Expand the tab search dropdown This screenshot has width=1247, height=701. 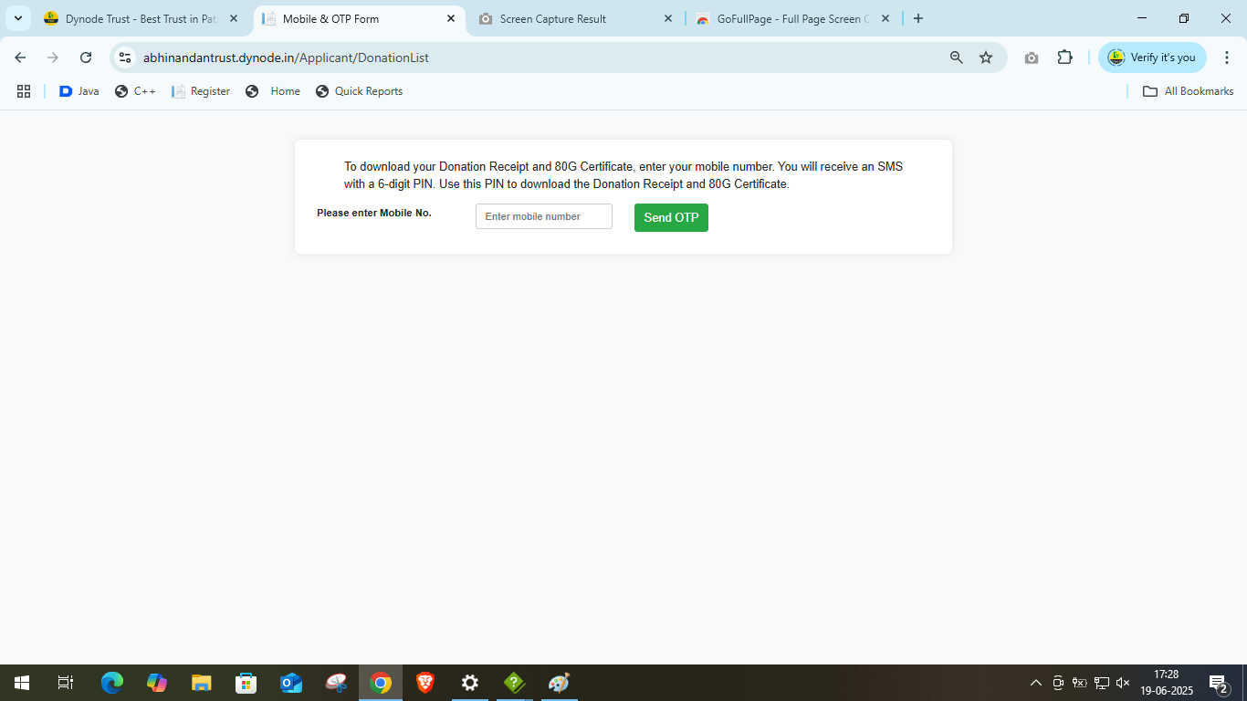pyautogui.click(x=17, y=18)
